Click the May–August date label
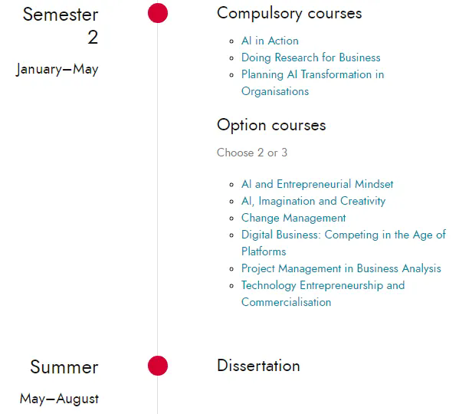This screenshot has height=414, width=459. [59, 399]
